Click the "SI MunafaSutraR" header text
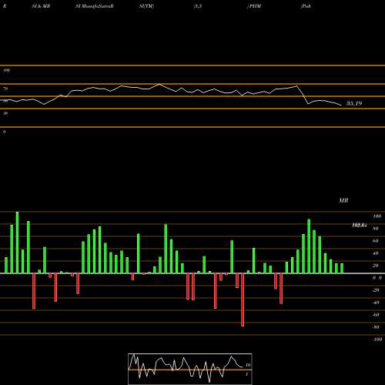 (95, 6)
